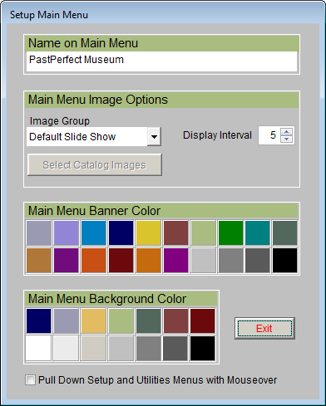Choose tan brown banner color swatch
Screen dimensions: 326x406
click(x=39, y=261)
